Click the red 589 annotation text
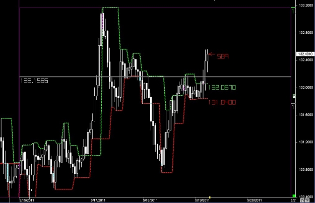Screen dimensions: 315x203 pyautogui.click(x=223, y=56)
